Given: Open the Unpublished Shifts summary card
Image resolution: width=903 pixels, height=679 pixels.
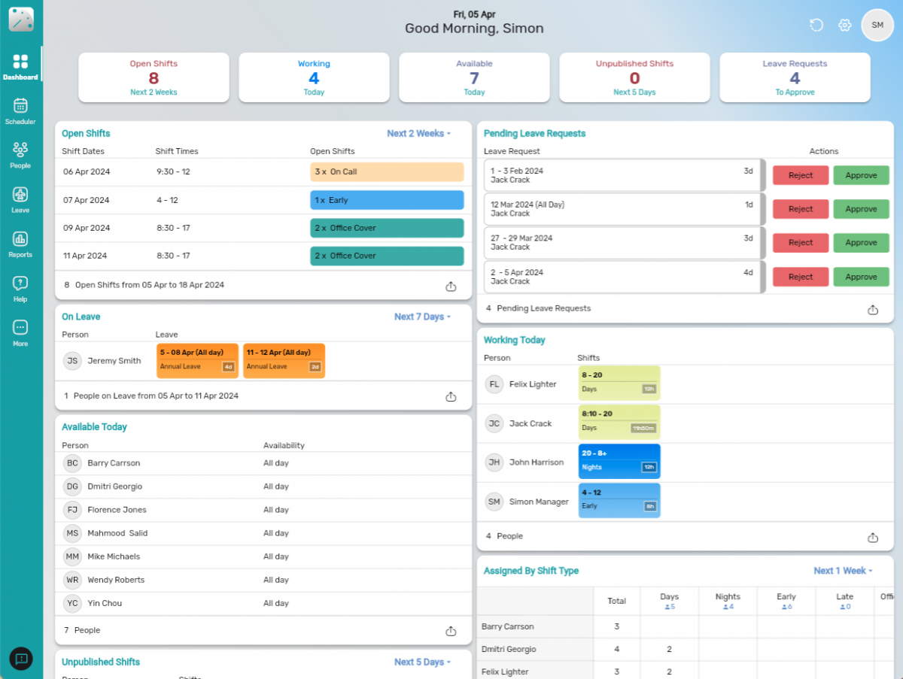Looking at the screenshot, I should click(634, 77).
